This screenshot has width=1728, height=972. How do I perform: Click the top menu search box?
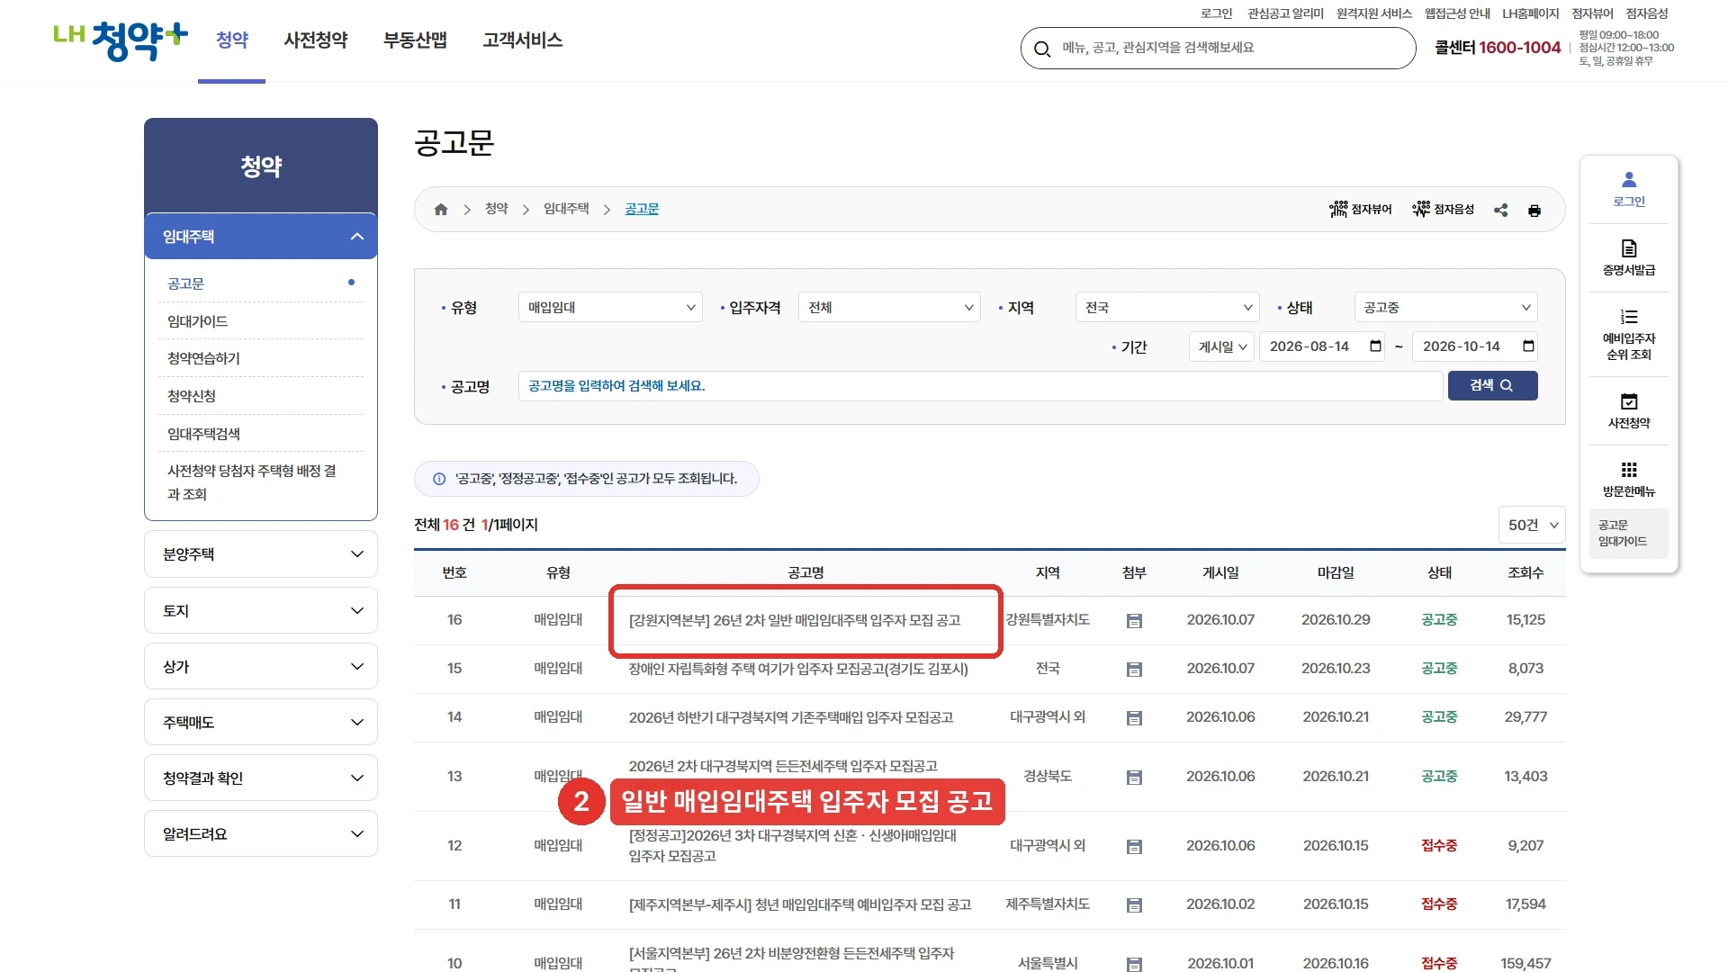coord(1218,49)
